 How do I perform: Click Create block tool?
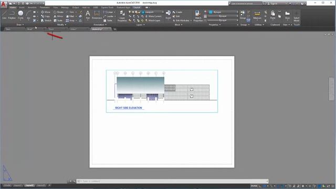click(x=177, y=12)
